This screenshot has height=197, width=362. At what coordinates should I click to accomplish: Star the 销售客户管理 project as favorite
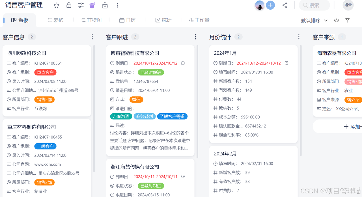57,5
